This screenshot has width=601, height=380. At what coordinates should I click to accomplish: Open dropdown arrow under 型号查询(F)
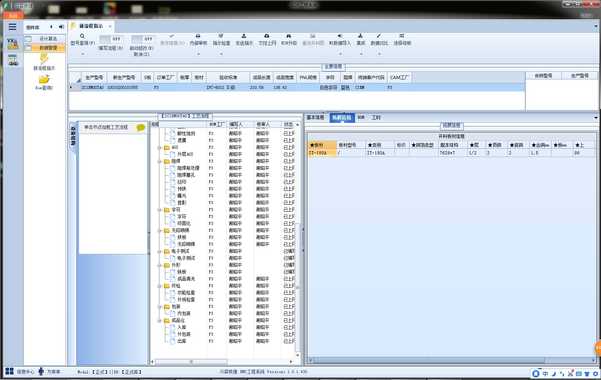click(83, 54)
